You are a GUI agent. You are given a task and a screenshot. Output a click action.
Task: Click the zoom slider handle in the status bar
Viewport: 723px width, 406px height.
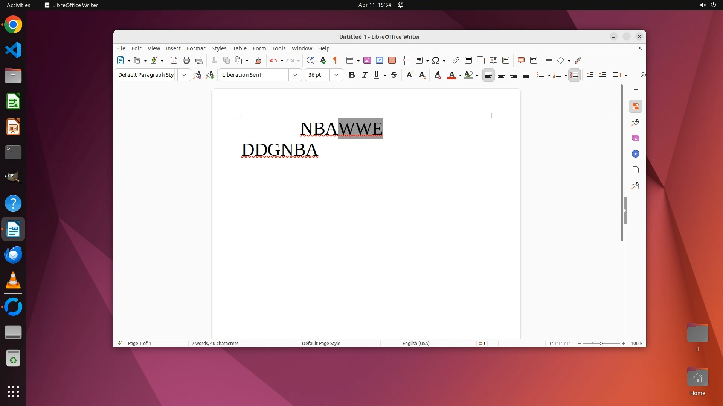(601, 343)
